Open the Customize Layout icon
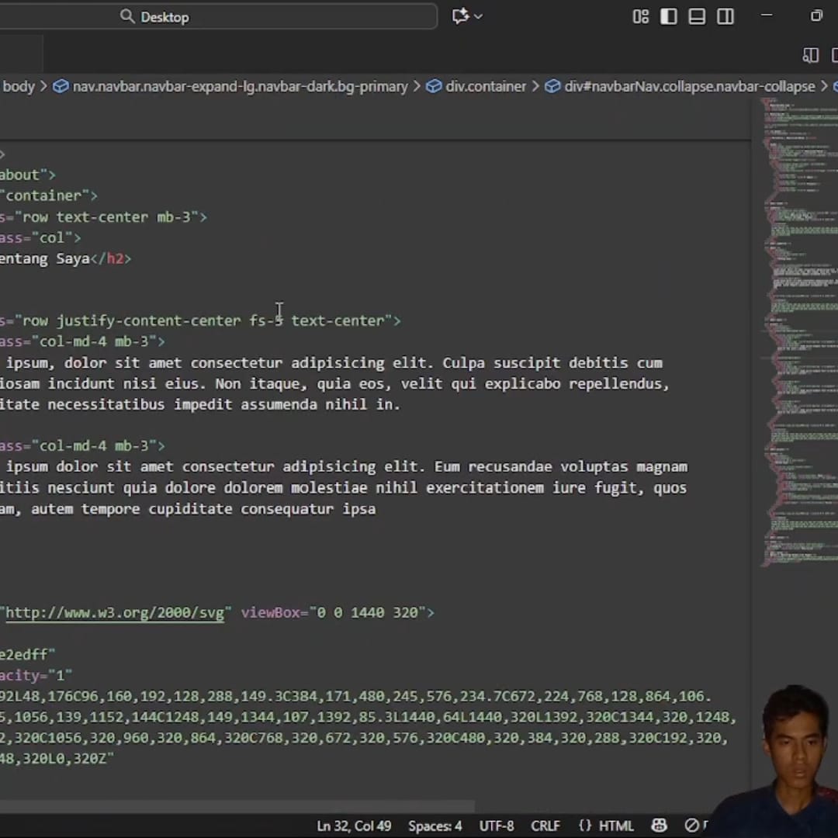Screen dimensions: 838x838 640,16
